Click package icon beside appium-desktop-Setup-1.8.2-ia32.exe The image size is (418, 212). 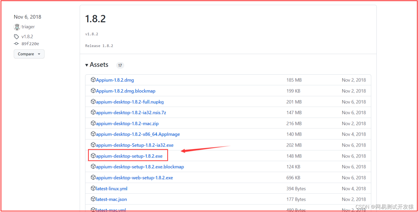click(93, 145)
